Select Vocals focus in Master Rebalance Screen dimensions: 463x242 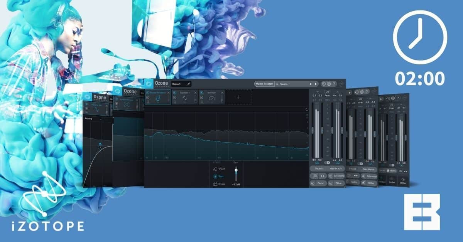coord(219,169)
